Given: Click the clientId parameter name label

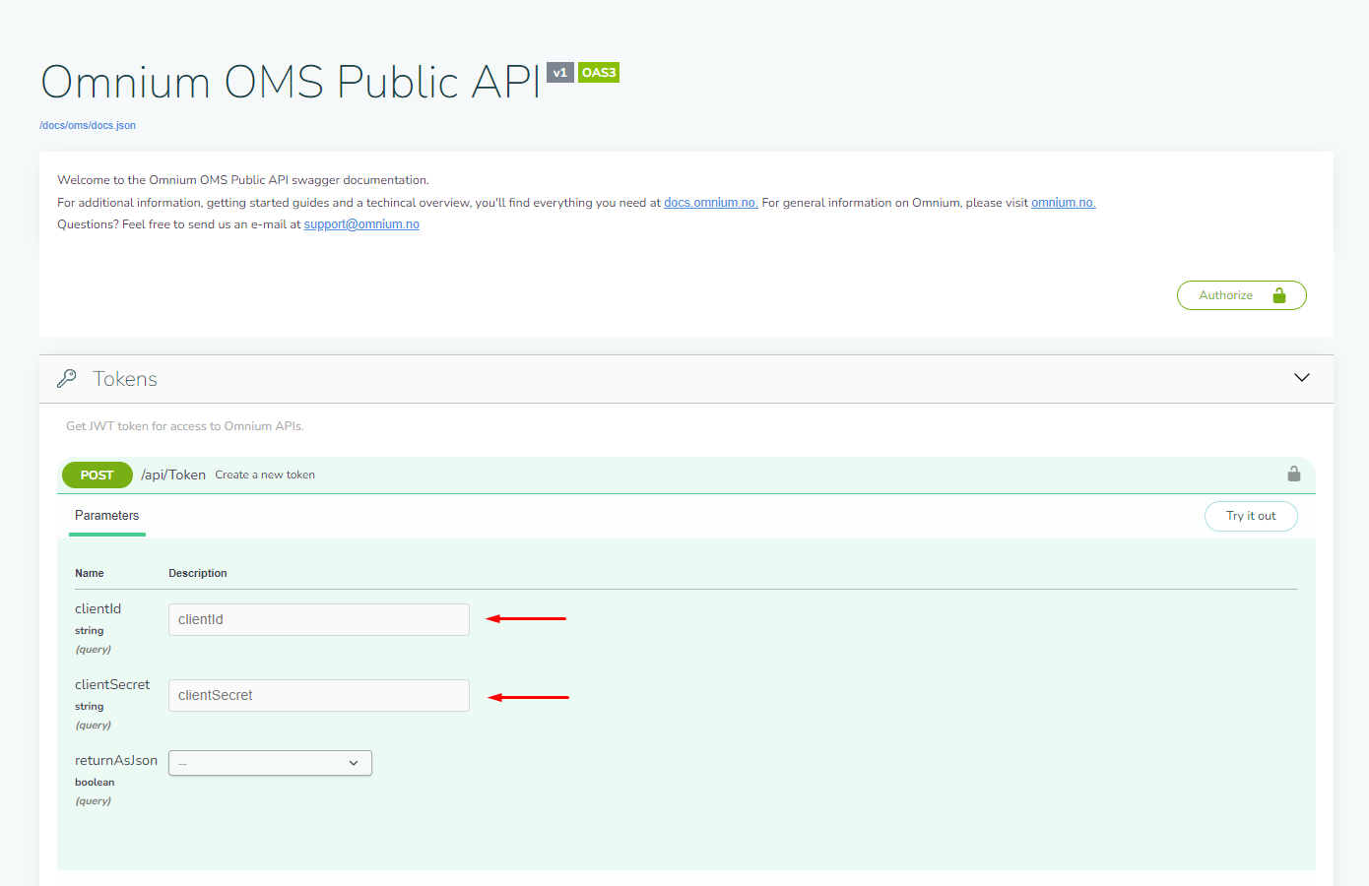Looking at the screenshot, I should pos(98,608).
